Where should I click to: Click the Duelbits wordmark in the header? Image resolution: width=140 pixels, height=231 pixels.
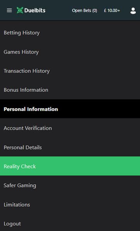point(35,10)
